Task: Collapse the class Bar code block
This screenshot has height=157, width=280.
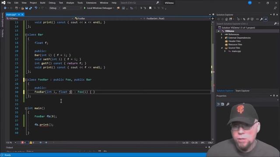Action: point(26,34)
